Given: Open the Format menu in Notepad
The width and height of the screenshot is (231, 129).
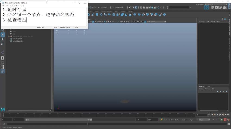Looking at the screenshot, I should tap(12, 6).
